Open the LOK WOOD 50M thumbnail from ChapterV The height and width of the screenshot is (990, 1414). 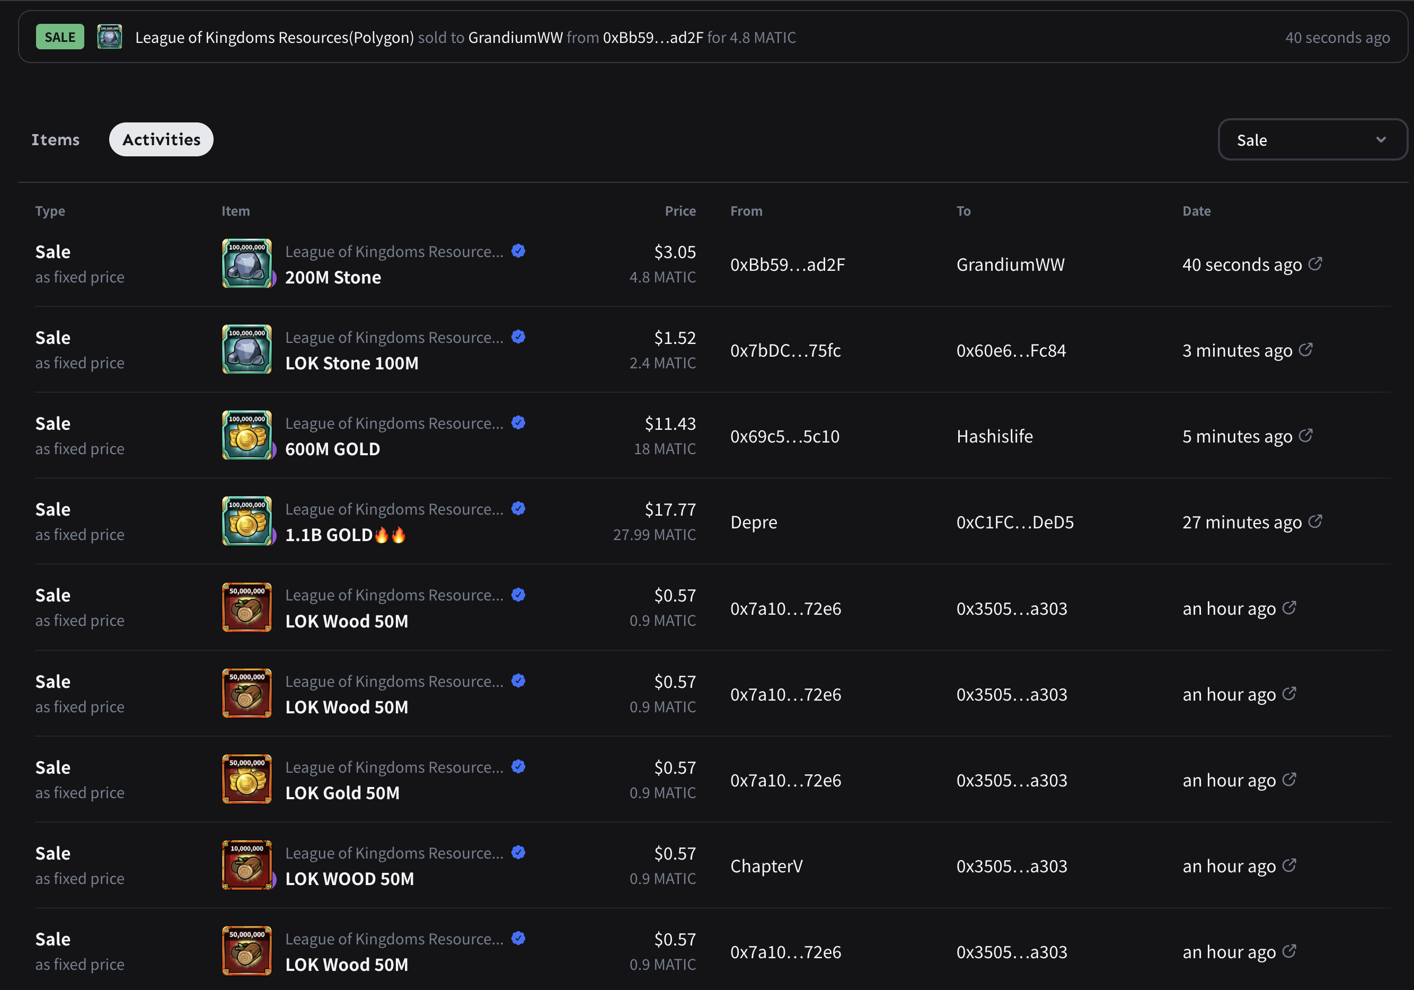pyautogui.click(x=247, y=865)
